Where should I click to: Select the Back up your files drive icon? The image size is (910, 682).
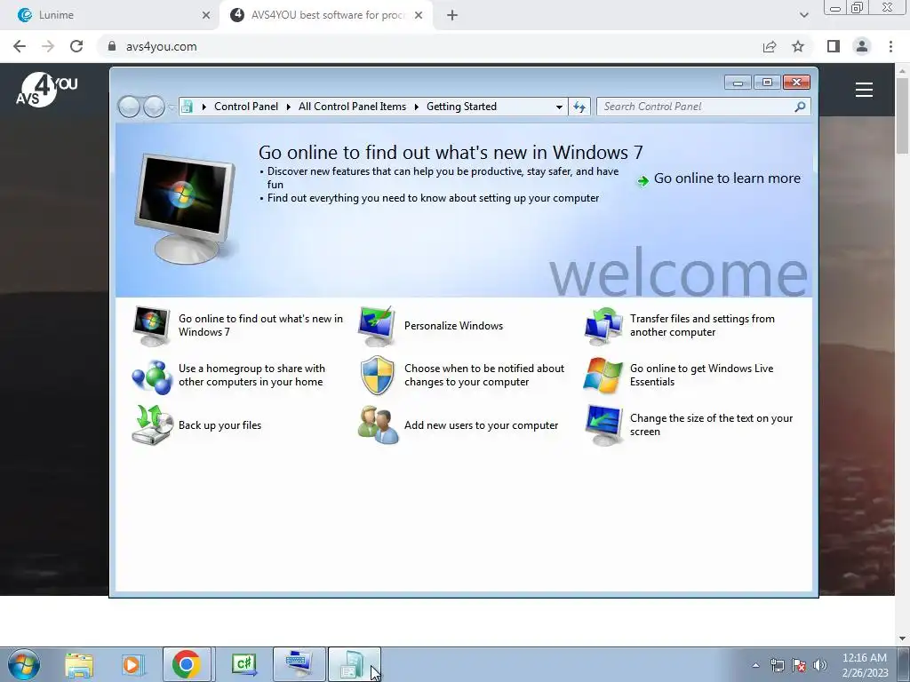152,425
